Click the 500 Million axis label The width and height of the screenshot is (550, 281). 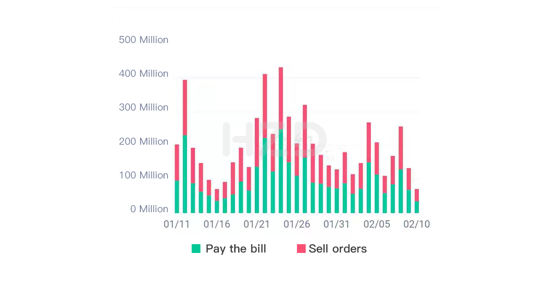143,40
